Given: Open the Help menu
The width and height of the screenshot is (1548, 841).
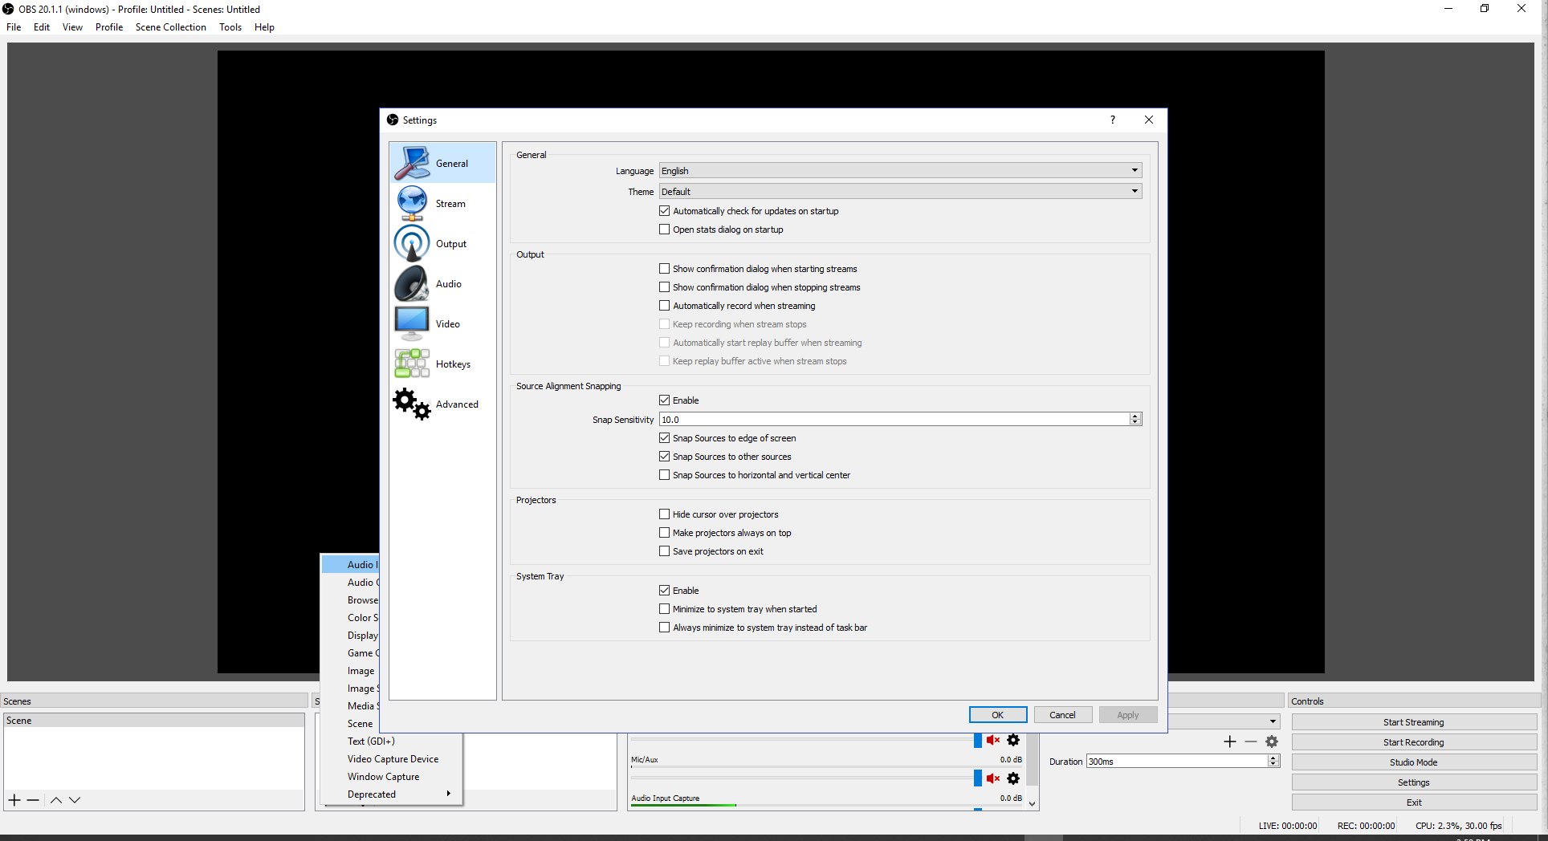Looking at the screenshot, I should click(x=264, y=26).
